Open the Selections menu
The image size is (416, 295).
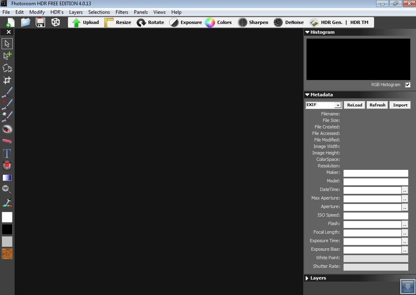tap(99, 12)
